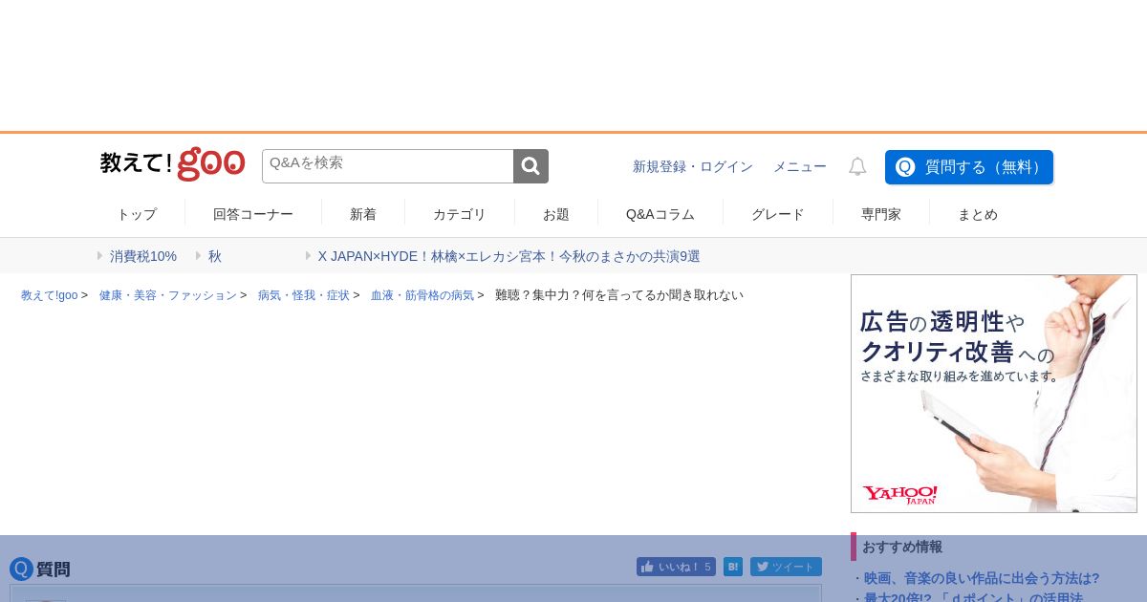The height and width of the screenshot is (602, 1147).
Task: Go to 教えて!goo breadcrumb
Action: [x=50, y=295]
